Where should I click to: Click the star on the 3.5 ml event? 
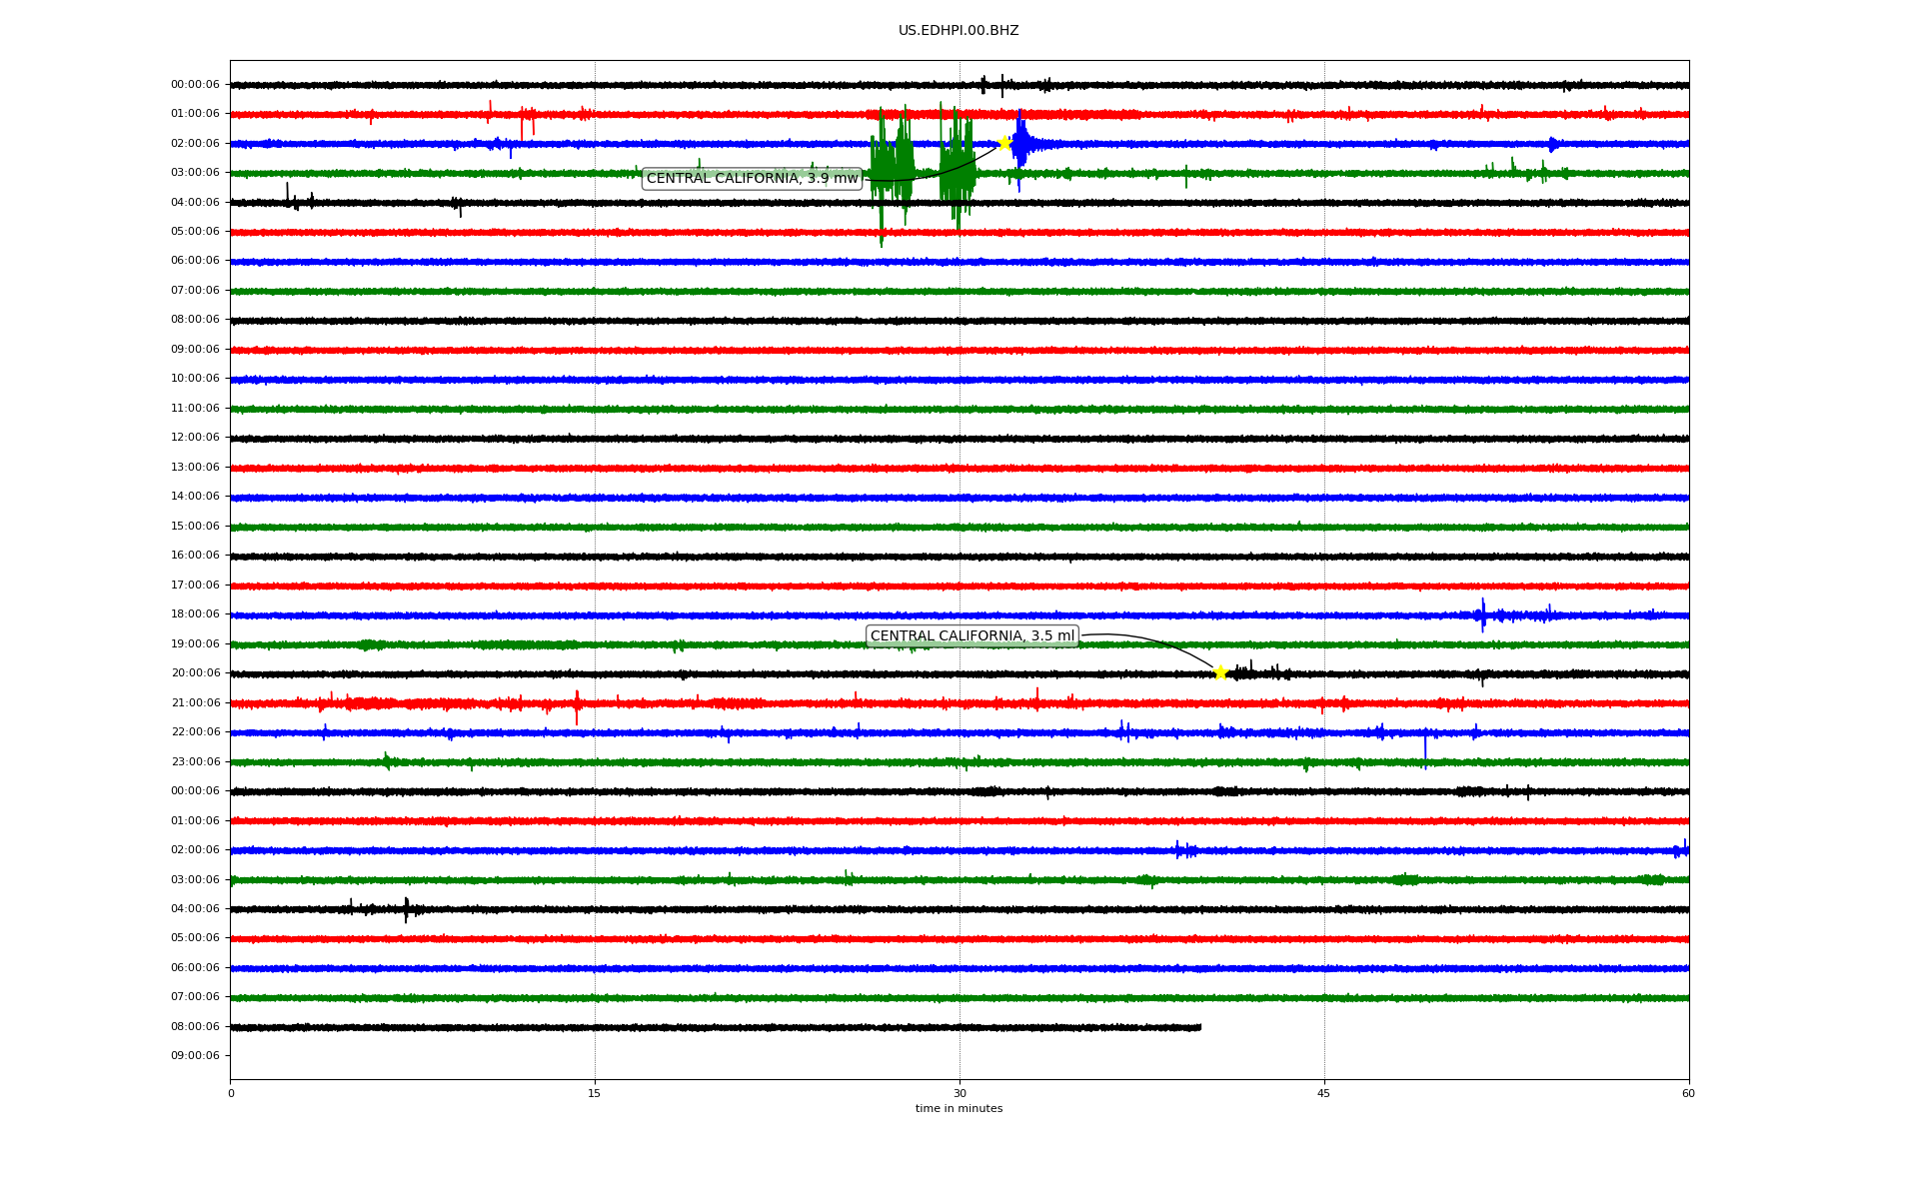click(1219, 672)
